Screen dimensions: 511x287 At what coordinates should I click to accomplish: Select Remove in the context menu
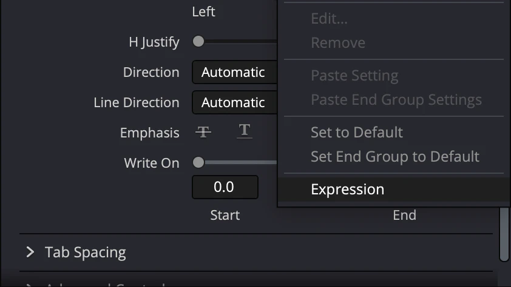pos(338,43)
